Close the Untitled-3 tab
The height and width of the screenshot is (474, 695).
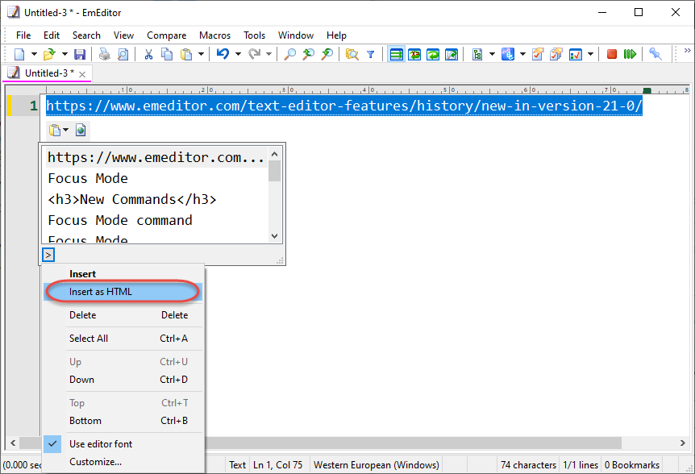click(x=82, y=74)
